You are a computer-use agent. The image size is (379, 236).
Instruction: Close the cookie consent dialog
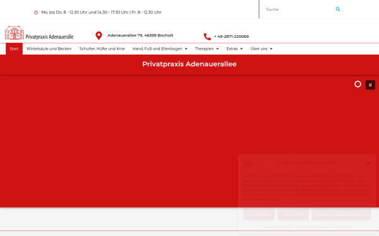pyautogui.click(x=368, y=163)
